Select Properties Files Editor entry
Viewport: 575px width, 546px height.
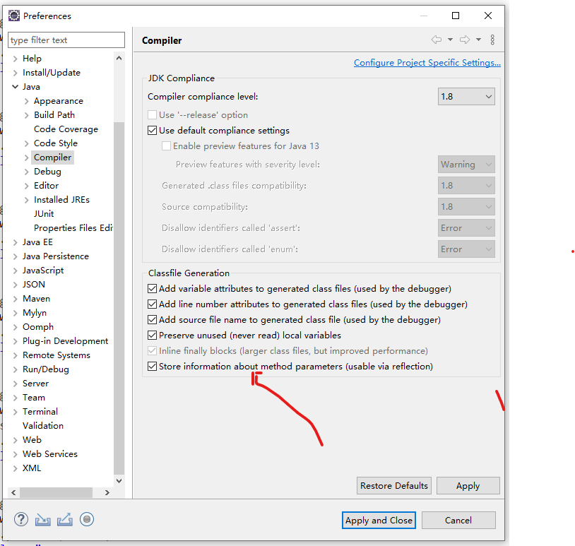click(73, 227)
